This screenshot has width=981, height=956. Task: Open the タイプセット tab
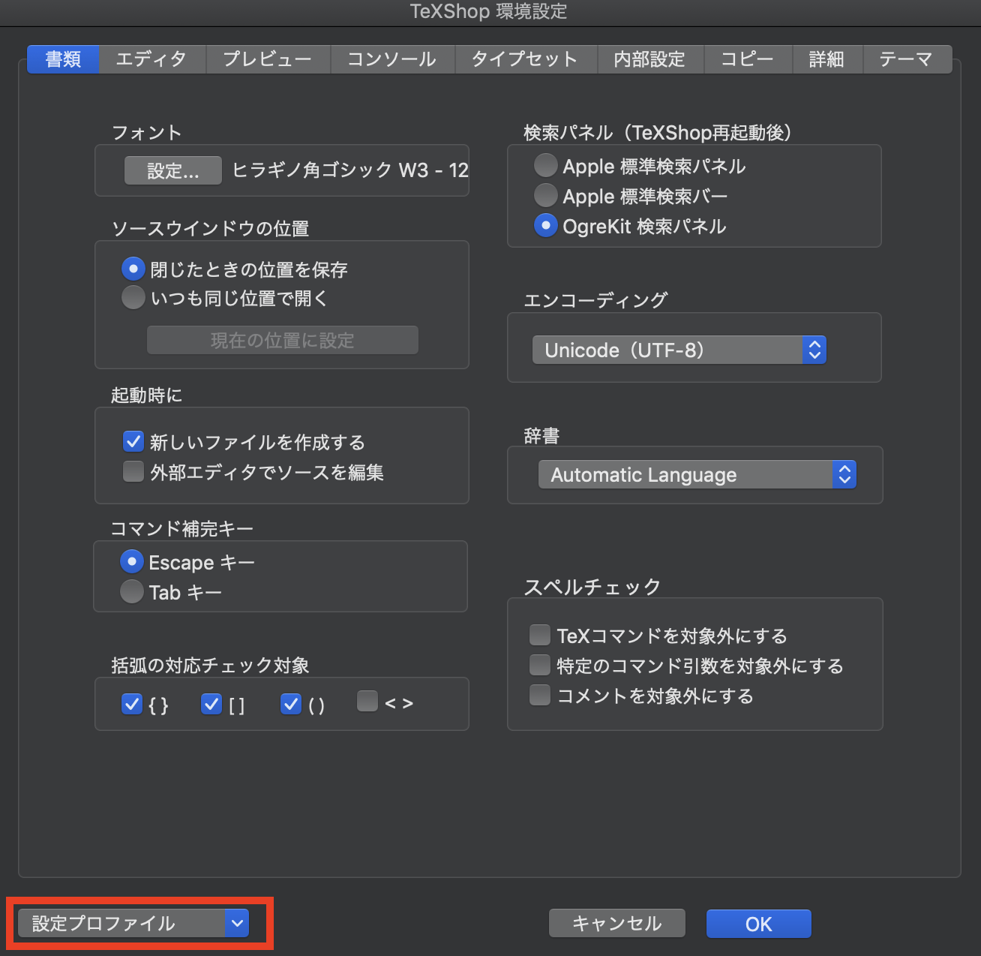[x=526, y=59]
